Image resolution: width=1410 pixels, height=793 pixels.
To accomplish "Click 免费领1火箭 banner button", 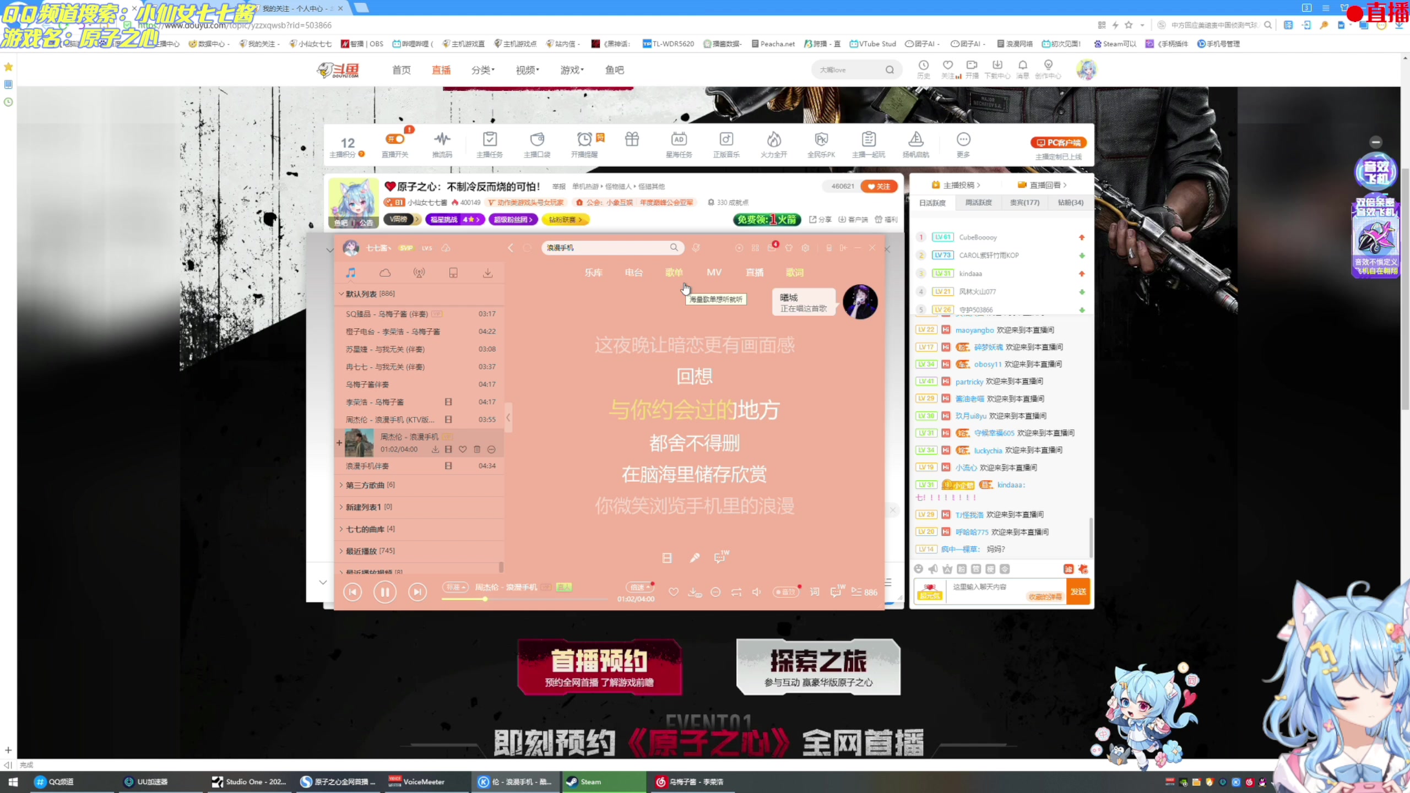I will click(767, 220).
